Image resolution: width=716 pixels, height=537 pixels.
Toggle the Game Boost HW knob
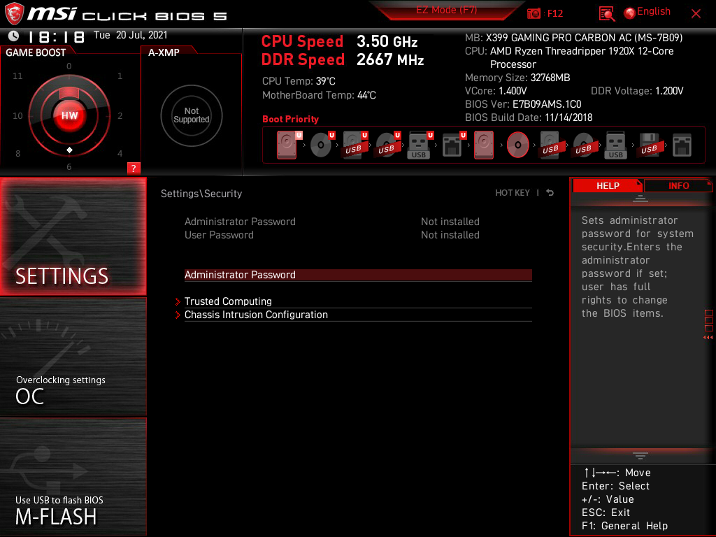coord(69,115)
